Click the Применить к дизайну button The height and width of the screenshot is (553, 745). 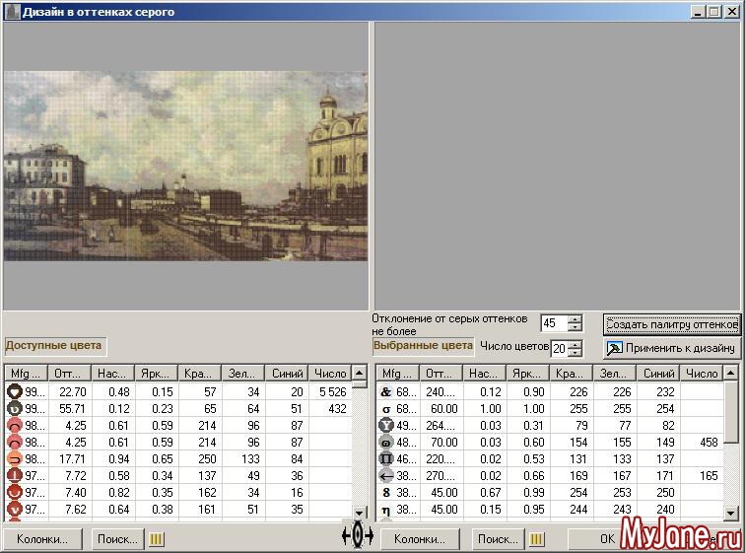pyautogui.click(x=670, y=348)
